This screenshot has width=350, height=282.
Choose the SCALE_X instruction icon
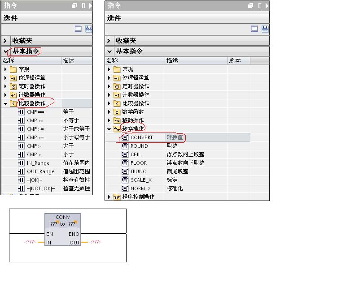point(125,180)
